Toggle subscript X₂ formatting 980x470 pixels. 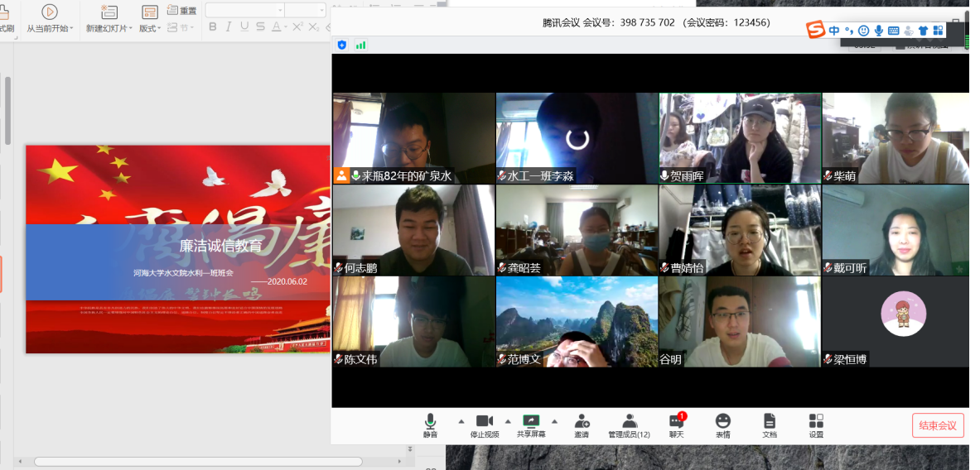pyautogui.click(x=314, y=26)
